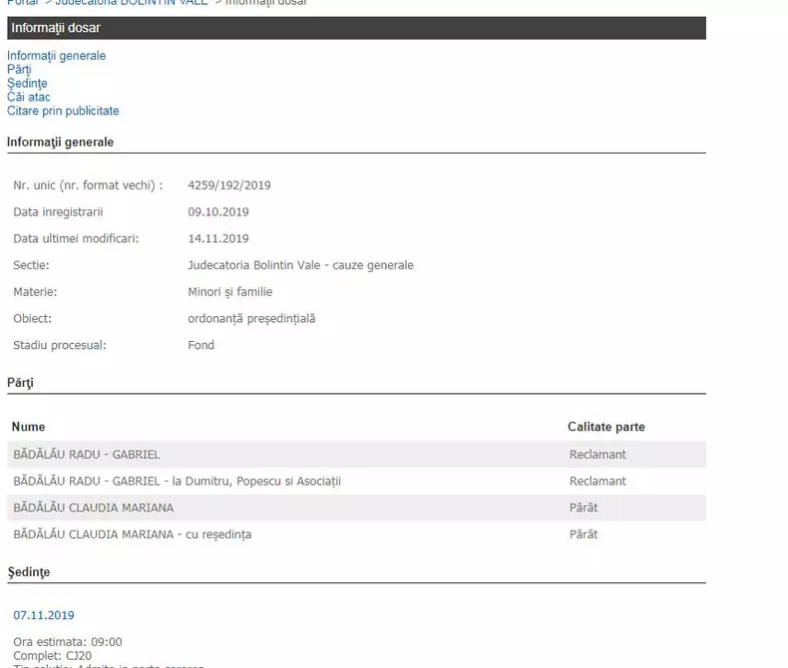This screenshot has width=788, height=668.
Task: Jump to the 'Părţi' section link
Action: [x=19, y=70]
